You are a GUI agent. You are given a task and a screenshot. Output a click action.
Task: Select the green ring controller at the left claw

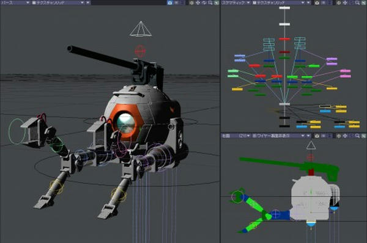(x=17, y=131)
